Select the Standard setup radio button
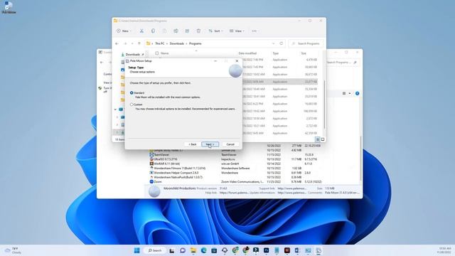 [x=132, y=93]
